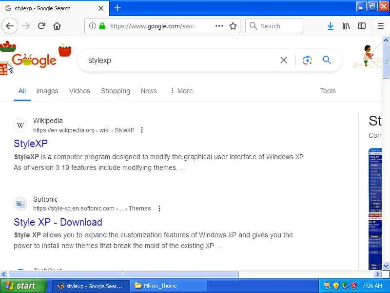The image size is (390, 293).
Task: Switch to Images results tab
Action: pyautogui.click(x=47, y=91)
